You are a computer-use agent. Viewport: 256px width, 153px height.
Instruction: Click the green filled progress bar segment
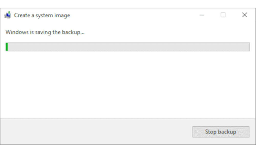(7, 47)
